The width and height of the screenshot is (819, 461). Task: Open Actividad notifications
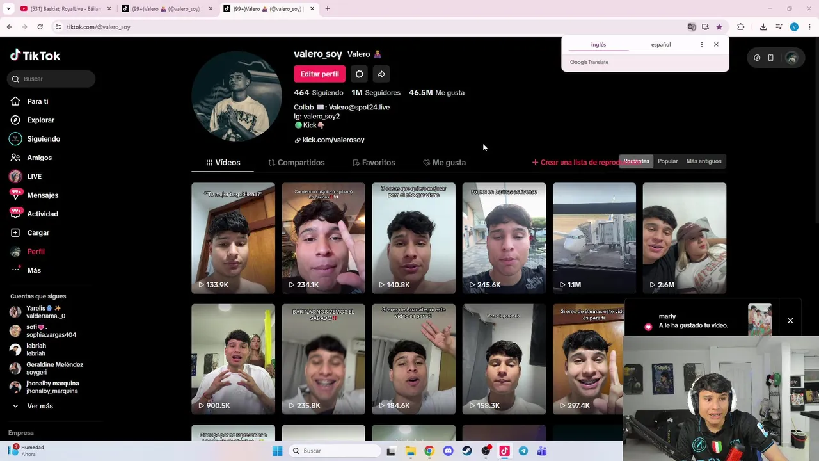[42, 214]
